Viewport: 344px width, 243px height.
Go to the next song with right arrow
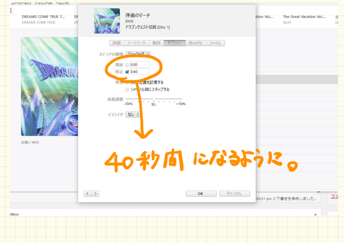tap(95, 193)
